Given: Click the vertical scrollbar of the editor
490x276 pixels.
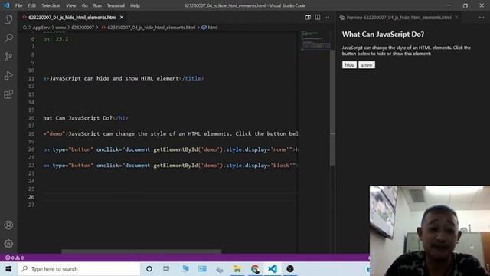Looking at the screenshot, I should pyautogui.click(x=332, y=107).
